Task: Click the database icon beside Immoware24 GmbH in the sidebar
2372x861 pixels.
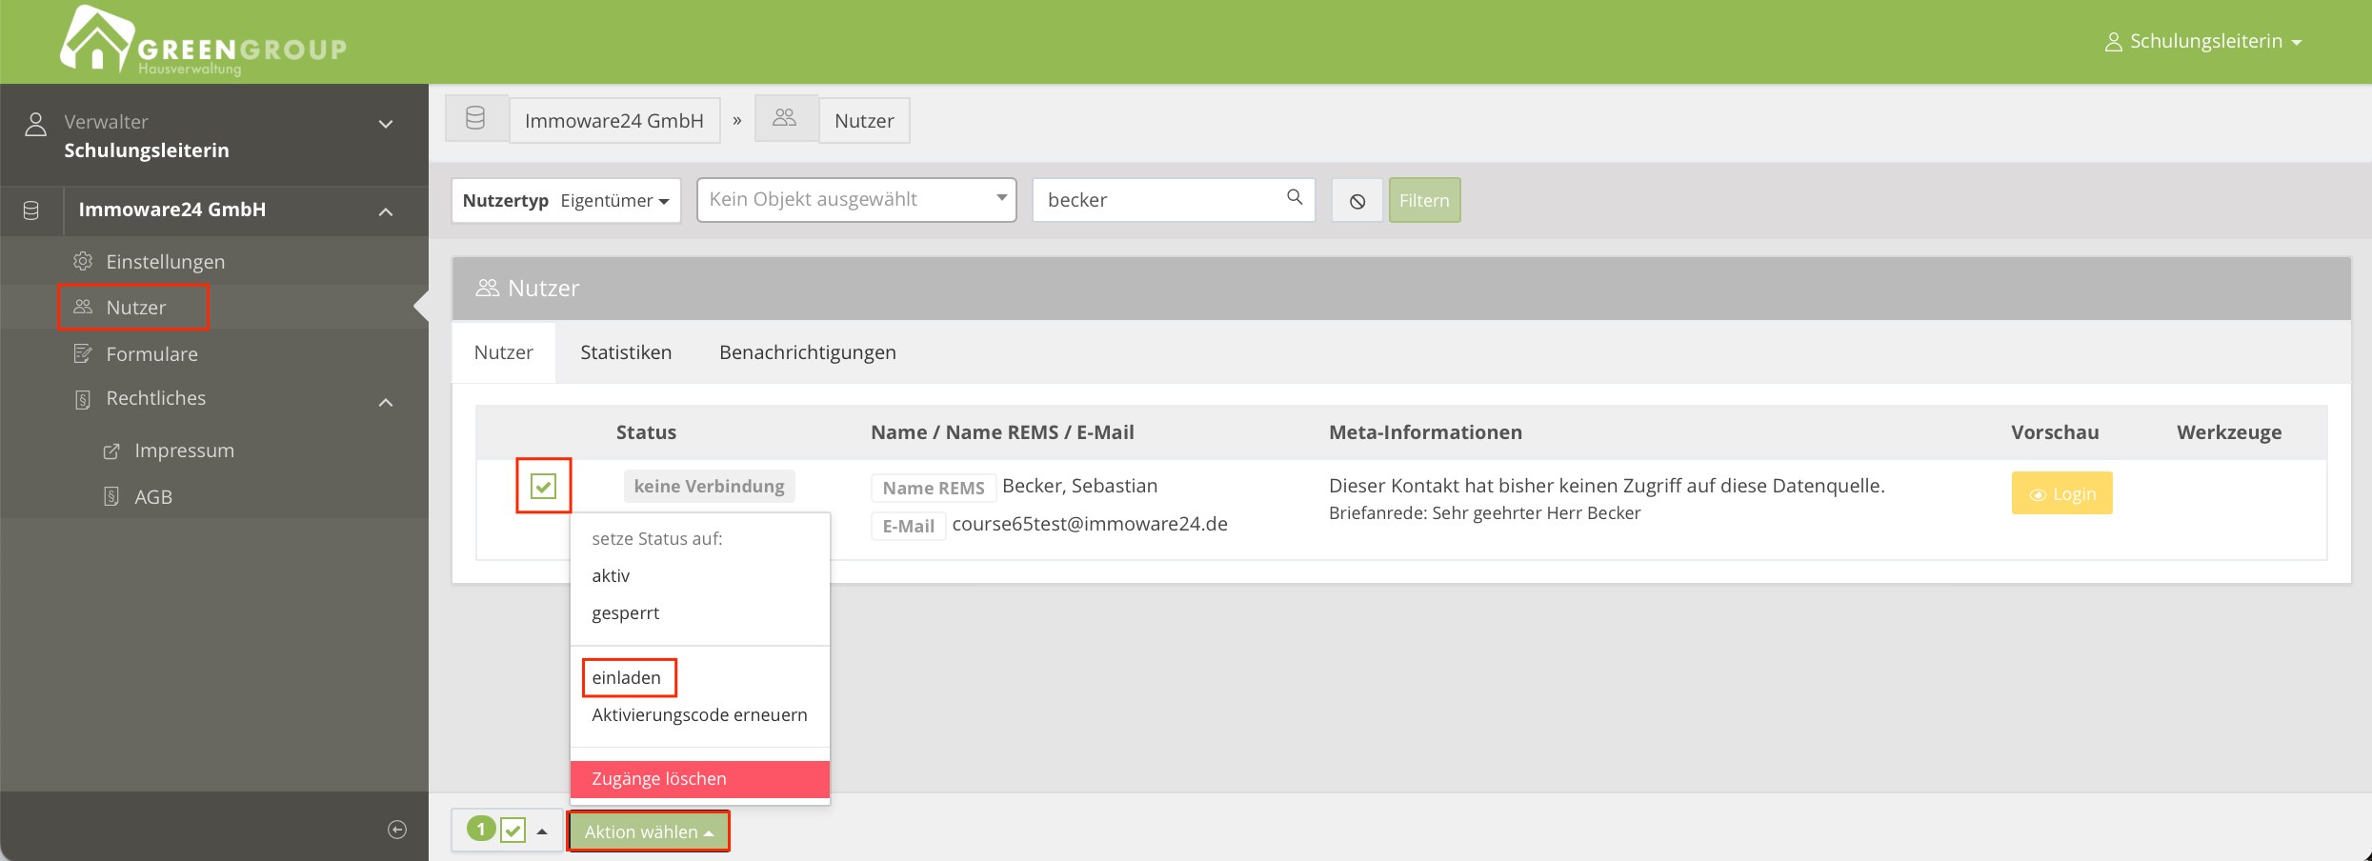Action: 31,210
